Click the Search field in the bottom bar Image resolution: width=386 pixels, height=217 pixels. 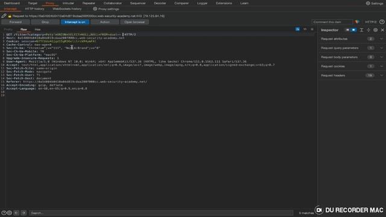pos(161,213)
